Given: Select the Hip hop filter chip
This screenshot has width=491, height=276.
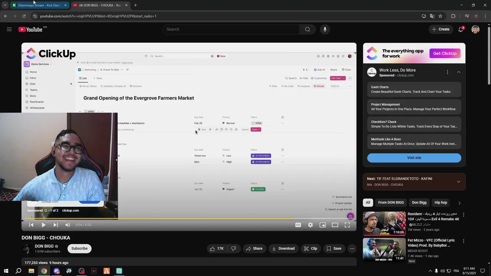Looking at the screenshot, I should [441, 202].
